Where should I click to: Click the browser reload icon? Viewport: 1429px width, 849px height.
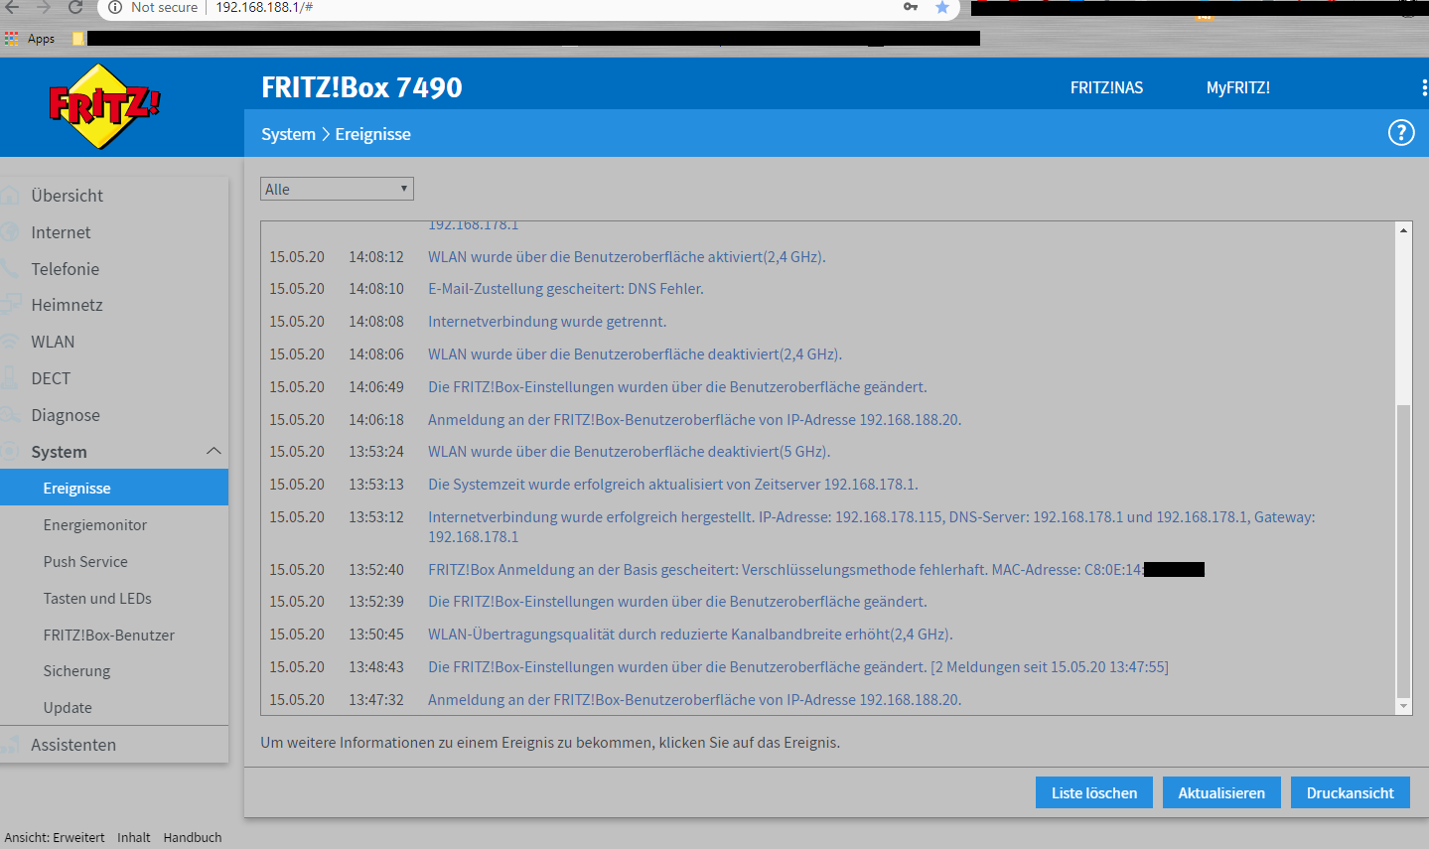[x=74, y=7]
